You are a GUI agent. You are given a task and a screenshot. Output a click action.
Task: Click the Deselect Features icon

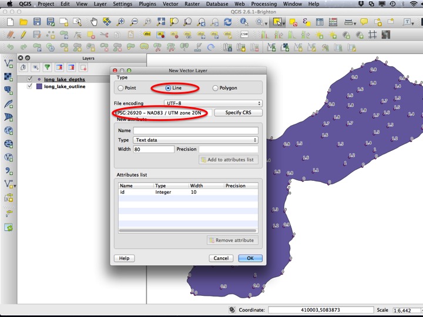(x=293, y=22)
